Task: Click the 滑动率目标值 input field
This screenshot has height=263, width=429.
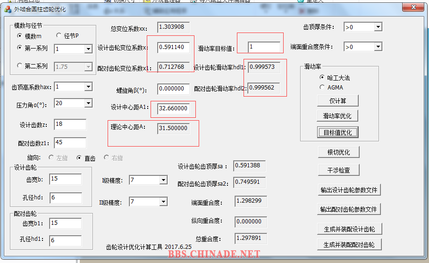Action: 264,47
